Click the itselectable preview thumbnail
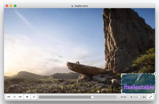159x104 pixels. coord(138,83)
